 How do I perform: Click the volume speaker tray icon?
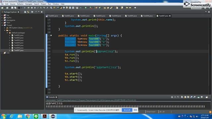click(x=197, y=116)
